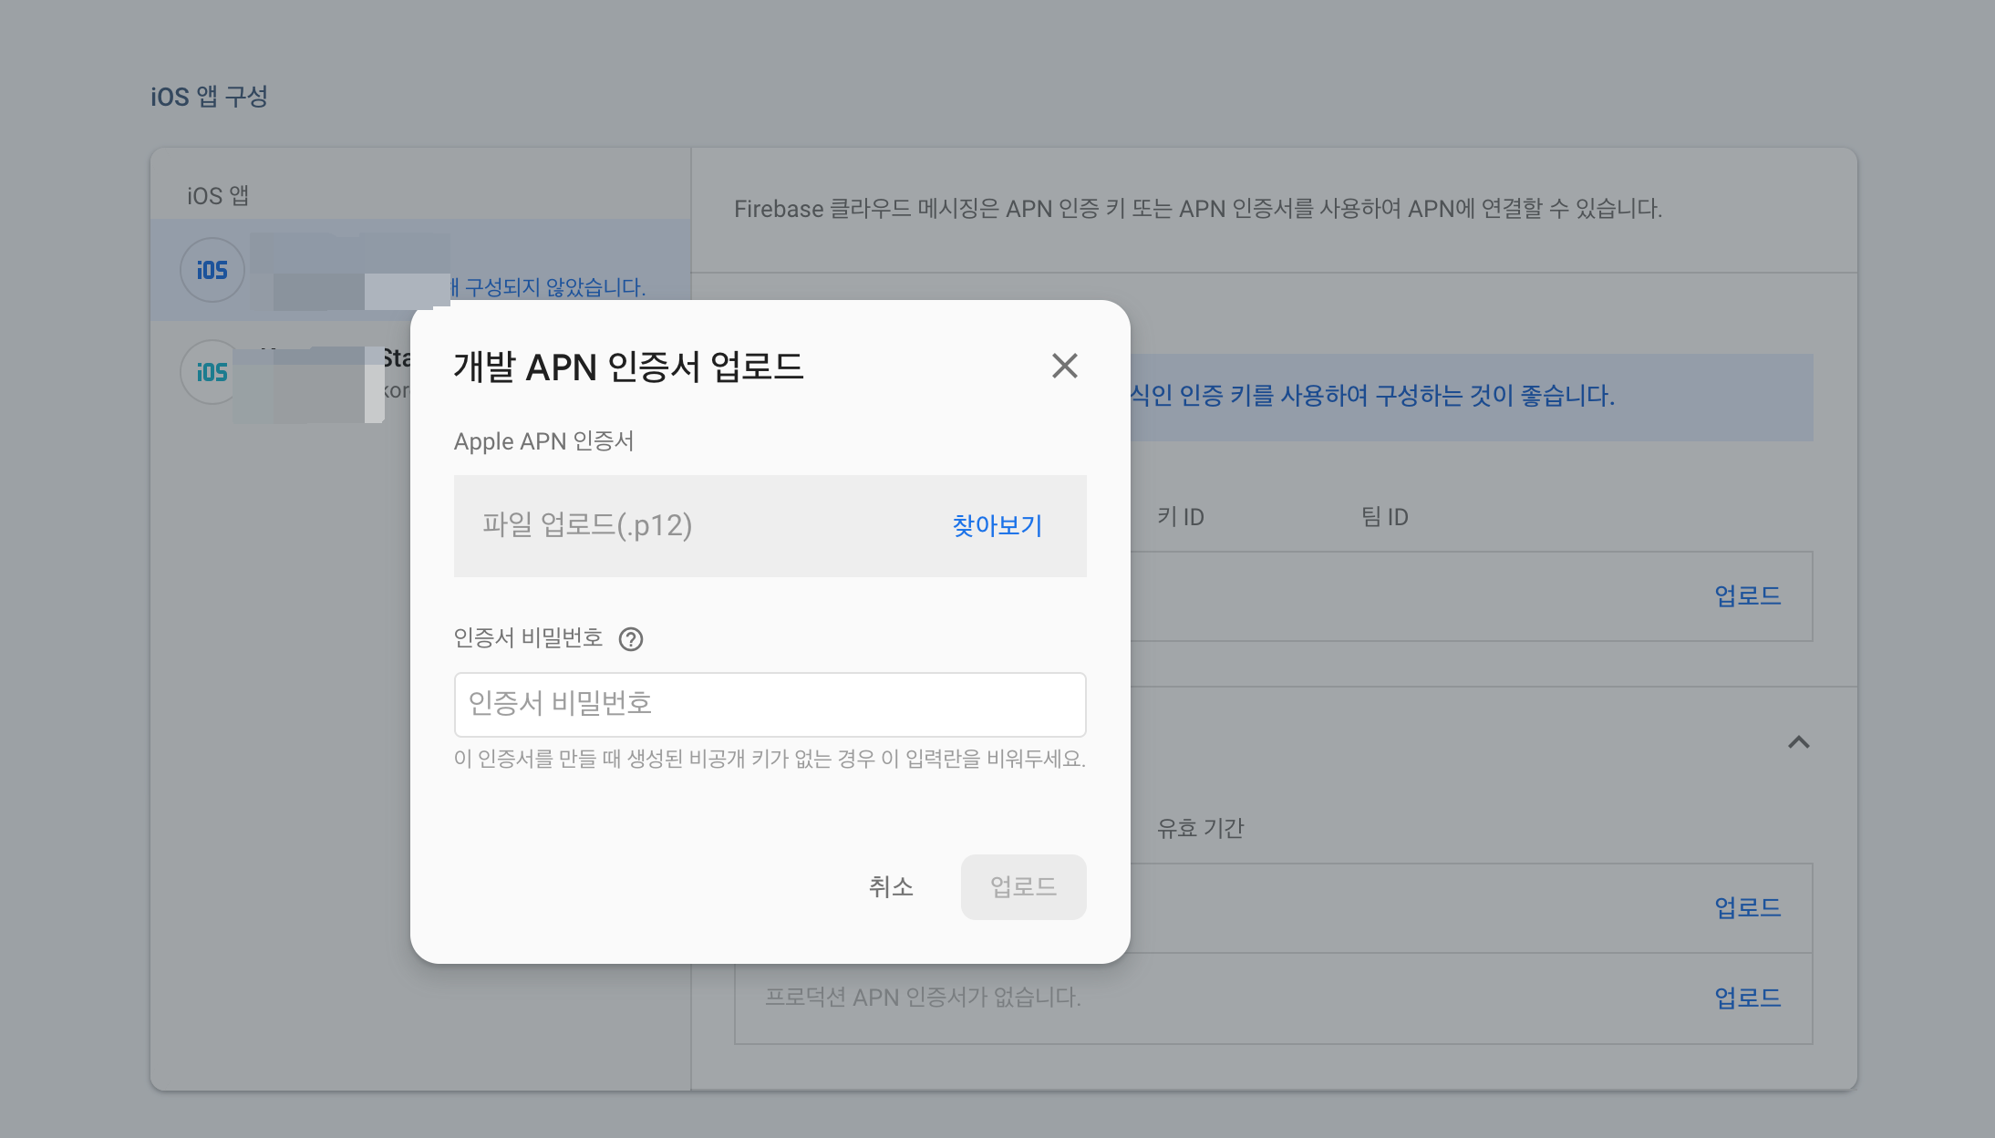Focus the 인증서 비밀번호 input field

click(x=770, y=704)
